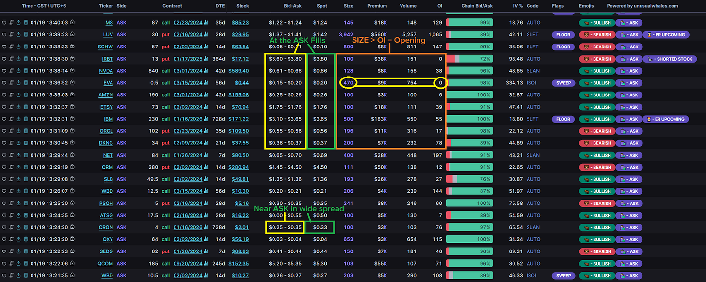Click the repeat arrows icon on SCHW row
Image resolution: width=706 pixels, height=282 pixels.
click(11, 47)
